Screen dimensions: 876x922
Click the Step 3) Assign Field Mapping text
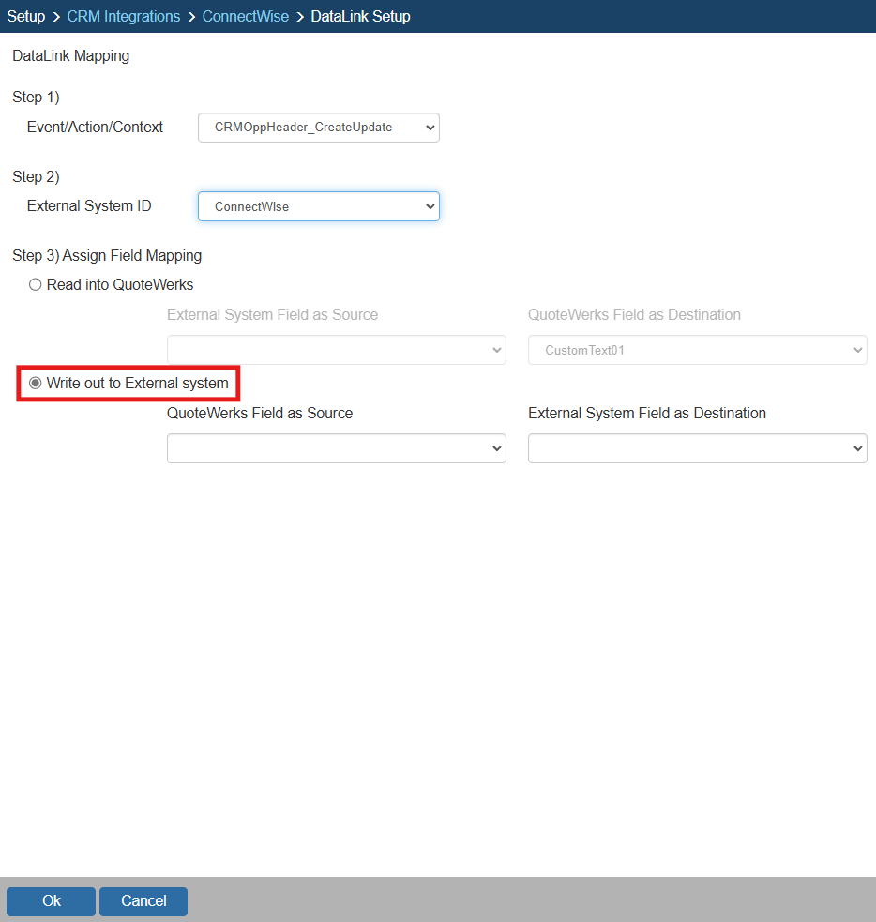coord(107,255)
